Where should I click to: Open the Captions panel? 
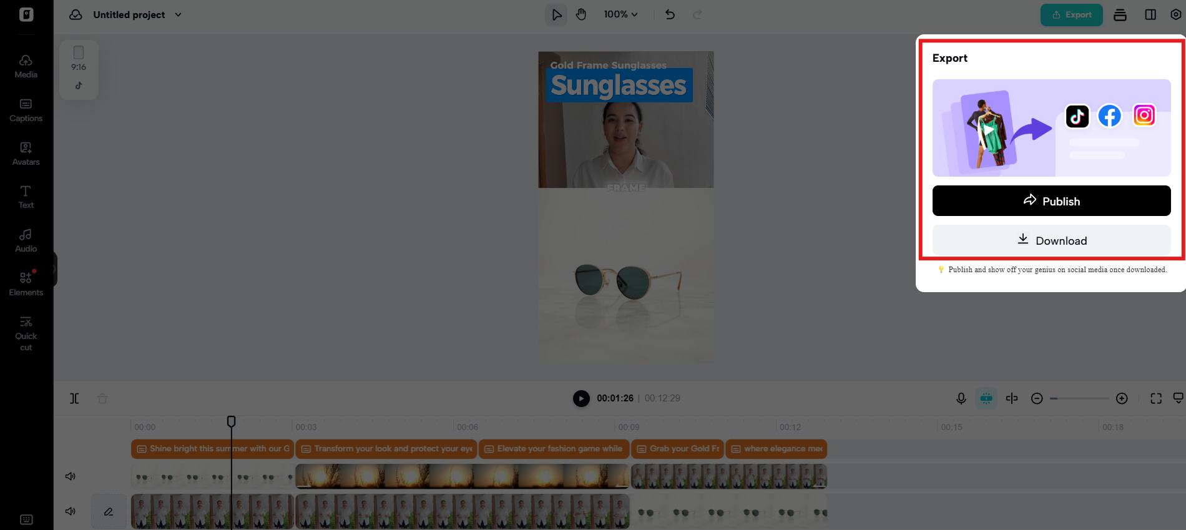pyautogui.click(x=26, y=110)
